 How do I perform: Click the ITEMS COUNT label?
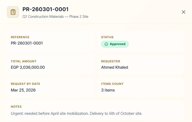112,84
